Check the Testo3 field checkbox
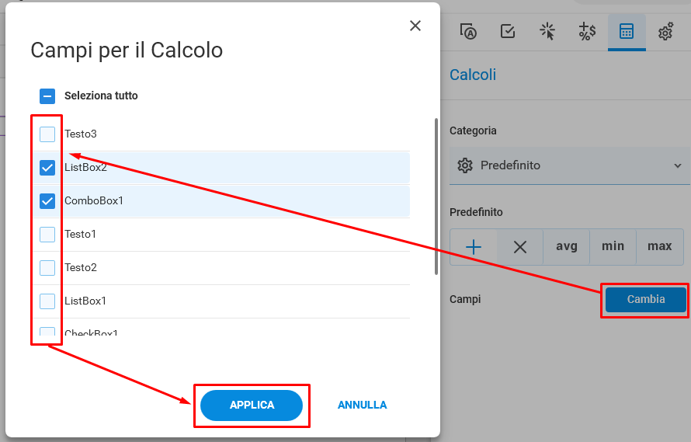691x442 pixels. pyautogui.click(x=47, y=134)
